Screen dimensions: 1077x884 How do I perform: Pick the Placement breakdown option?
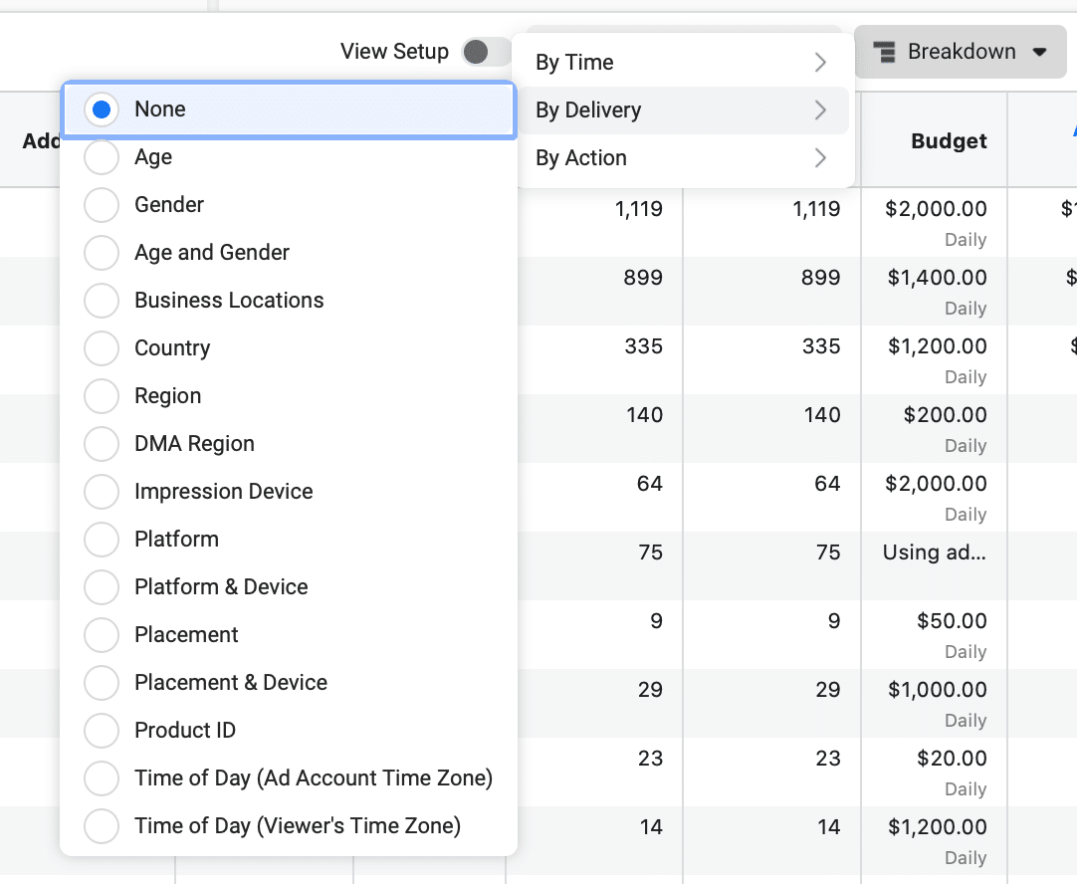click(102, 635)
